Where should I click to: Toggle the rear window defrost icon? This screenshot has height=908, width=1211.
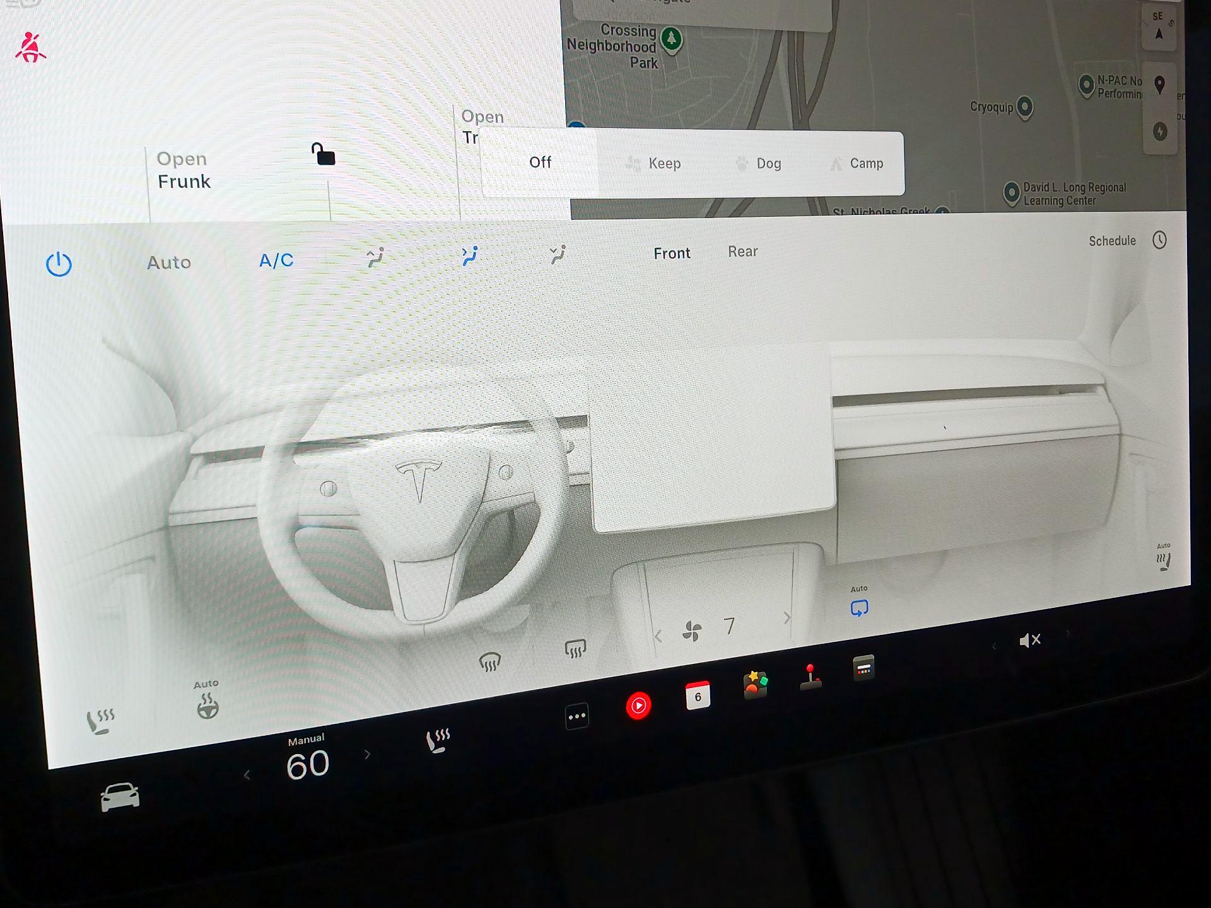click(x=575, y=649)
